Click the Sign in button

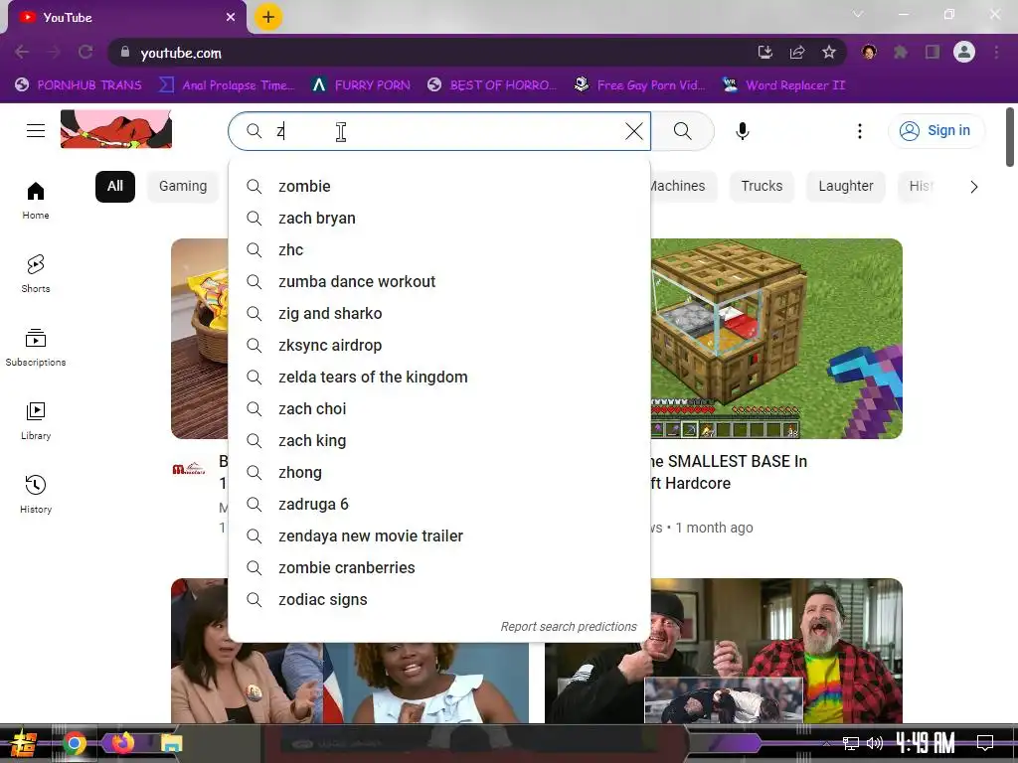(935, 131)
